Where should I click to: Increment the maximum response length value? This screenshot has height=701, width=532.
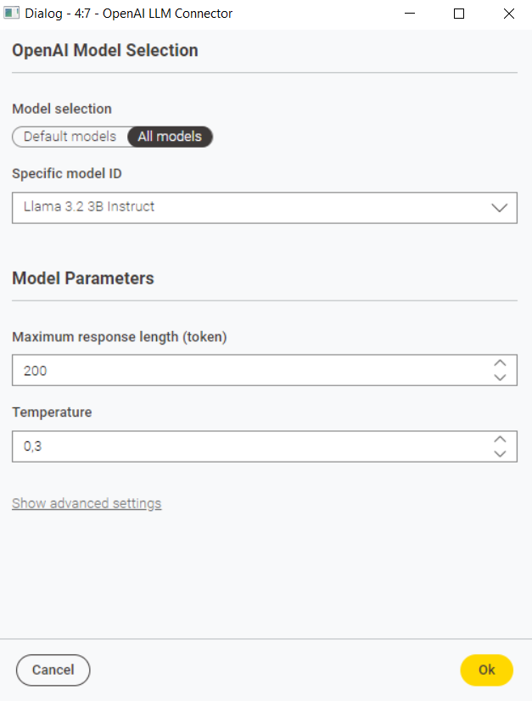pos(501,364)
